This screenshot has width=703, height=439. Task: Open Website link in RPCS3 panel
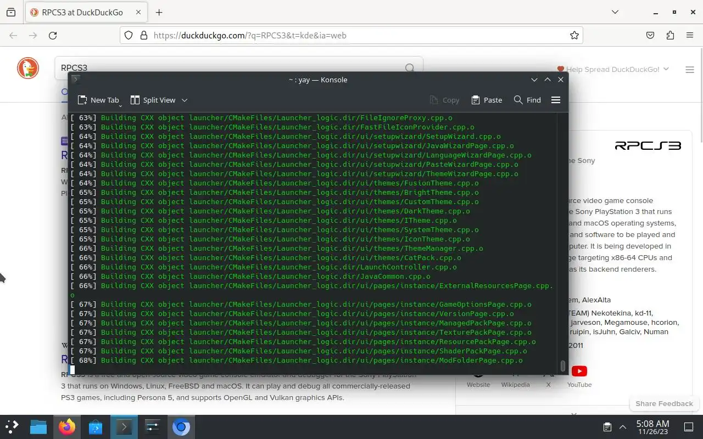click(x=478, y=385)
